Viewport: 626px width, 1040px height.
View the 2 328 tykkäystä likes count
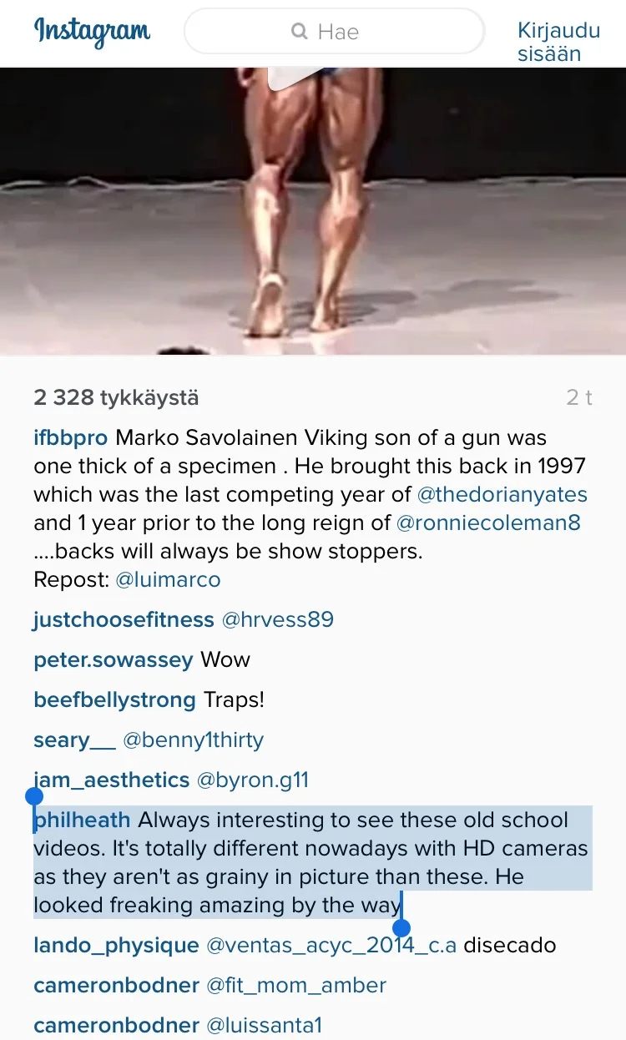pyautogui.click(x=116, y=397)
